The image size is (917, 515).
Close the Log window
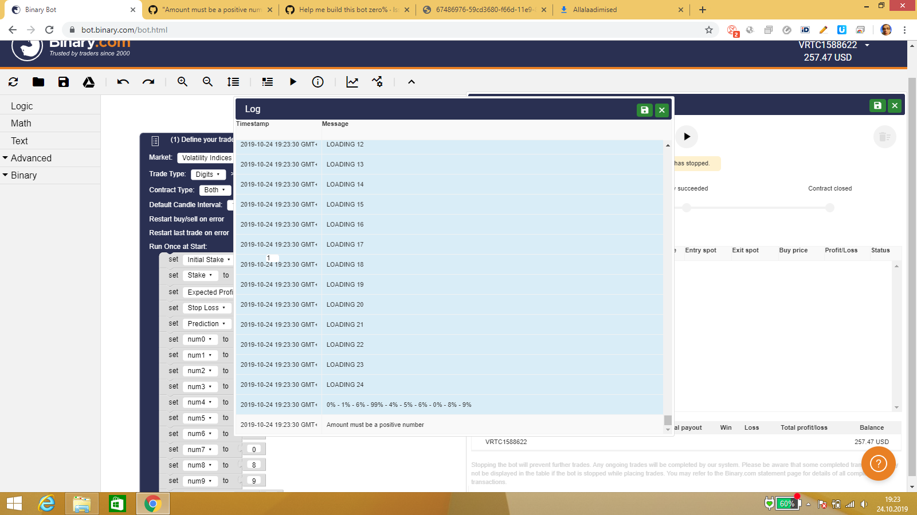point(662,109)
